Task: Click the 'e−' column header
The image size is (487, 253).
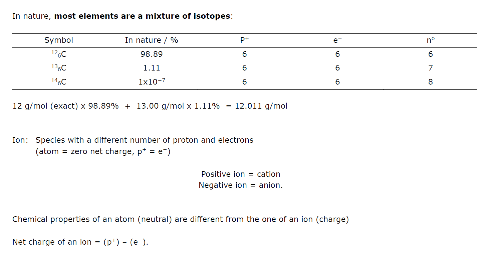Action: tap(337, 40)
